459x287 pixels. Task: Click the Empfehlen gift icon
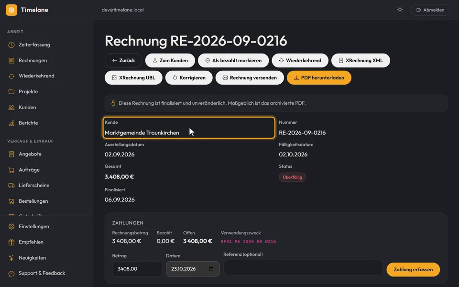coord(11,242)
